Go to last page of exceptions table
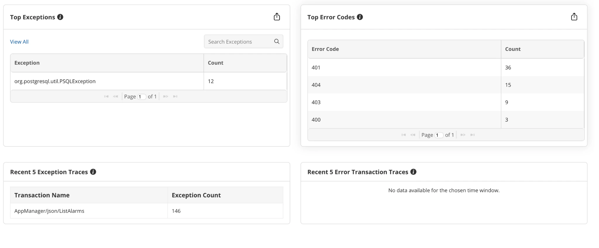 click(175, 97)
